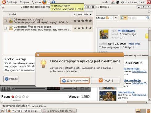Click into the Google search field
The height and width of the screenshot is (113, 151).
137,18
